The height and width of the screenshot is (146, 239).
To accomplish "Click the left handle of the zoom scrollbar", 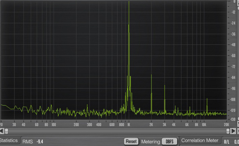I will pos(6,131).
